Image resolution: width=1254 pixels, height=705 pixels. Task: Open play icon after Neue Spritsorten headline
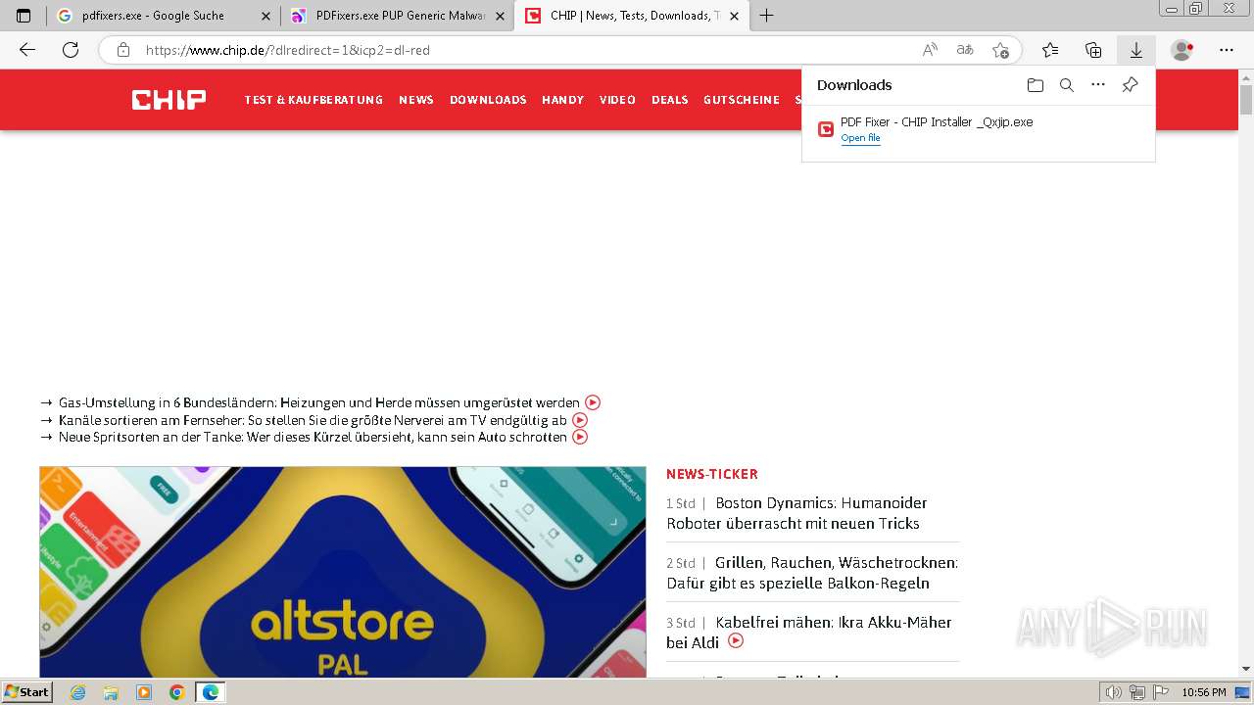click(x=580, y=437)
